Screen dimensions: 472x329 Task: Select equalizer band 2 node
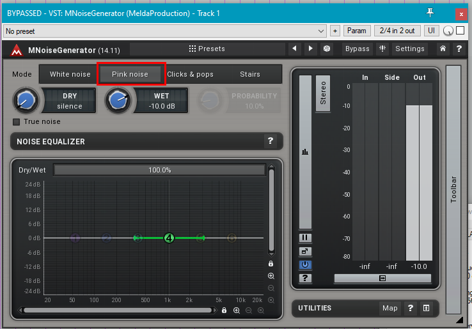click(107, 238)
